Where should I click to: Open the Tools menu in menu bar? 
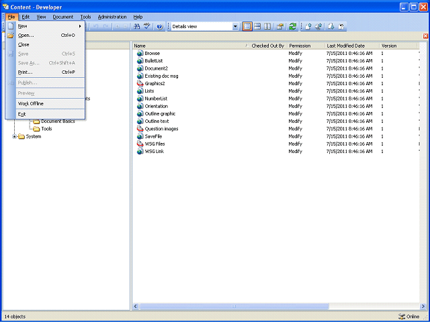point(85,17)
